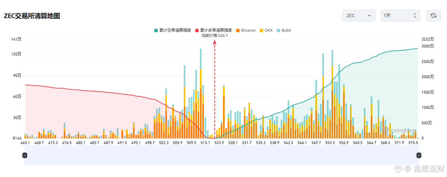Click left axis value 8146

pos(17,138)
